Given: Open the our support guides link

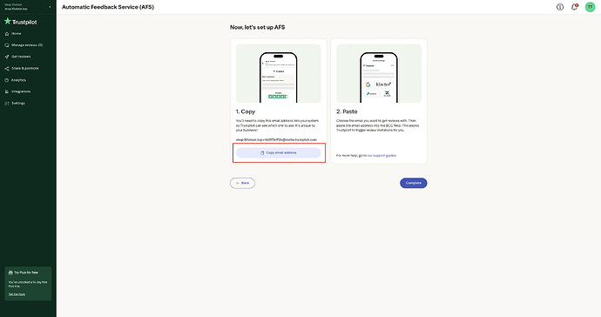Looking at the screenshot, I should click(382, 156).
